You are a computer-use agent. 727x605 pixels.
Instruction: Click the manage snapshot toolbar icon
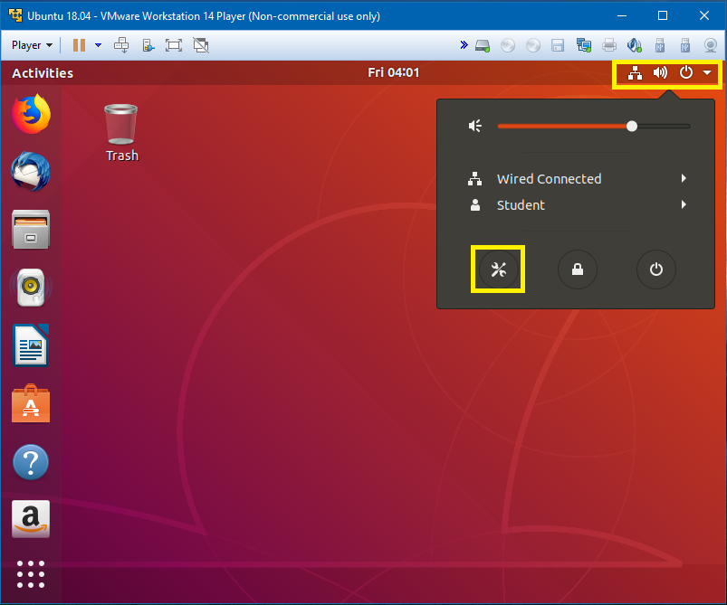click(148, 45)
